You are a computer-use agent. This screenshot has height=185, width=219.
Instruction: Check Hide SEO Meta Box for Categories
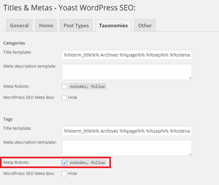tap(64, 98)
